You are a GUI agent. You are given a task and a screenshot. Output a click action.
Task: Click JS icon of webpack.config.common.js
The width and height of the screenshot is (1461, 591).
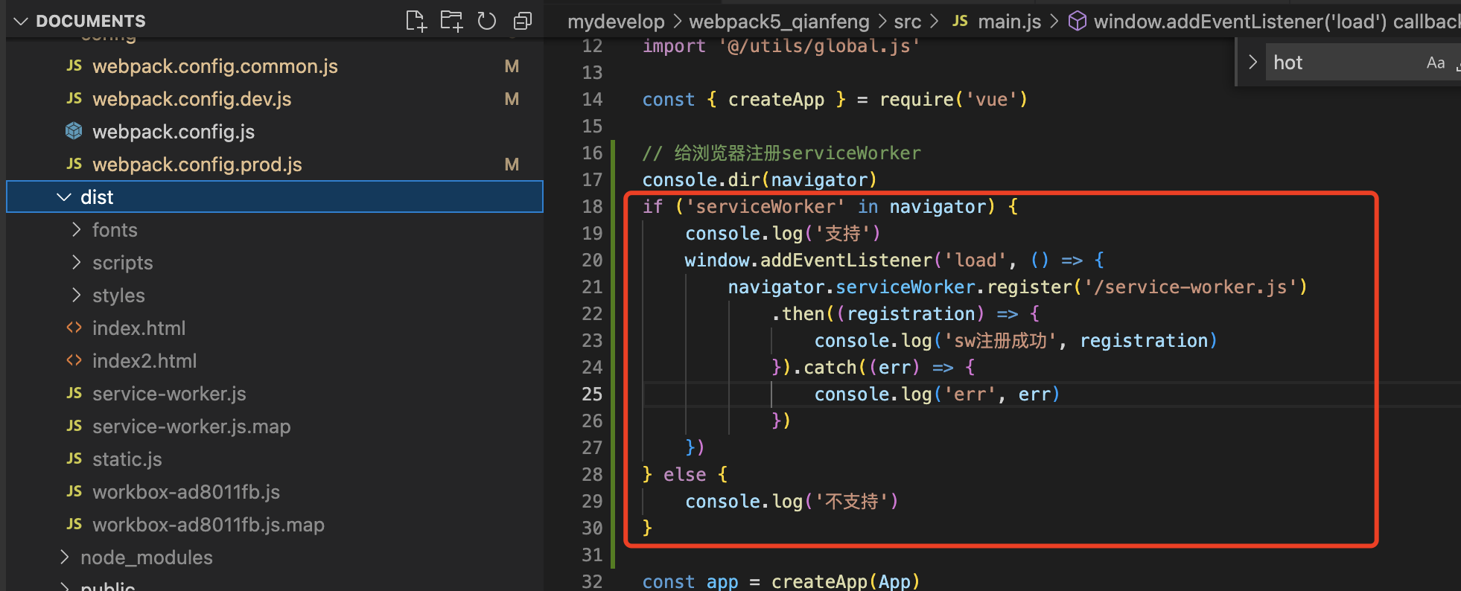point(74,66)
